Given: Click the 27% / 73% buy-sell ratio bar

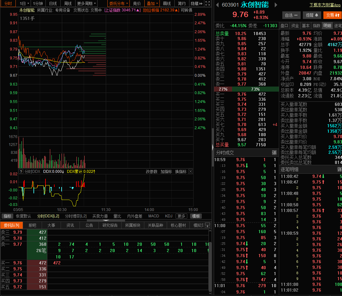Looking at the screenshot, I should tap(246, 89).
